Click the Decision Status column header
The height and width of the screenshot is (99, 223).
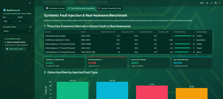click(204, 32)
